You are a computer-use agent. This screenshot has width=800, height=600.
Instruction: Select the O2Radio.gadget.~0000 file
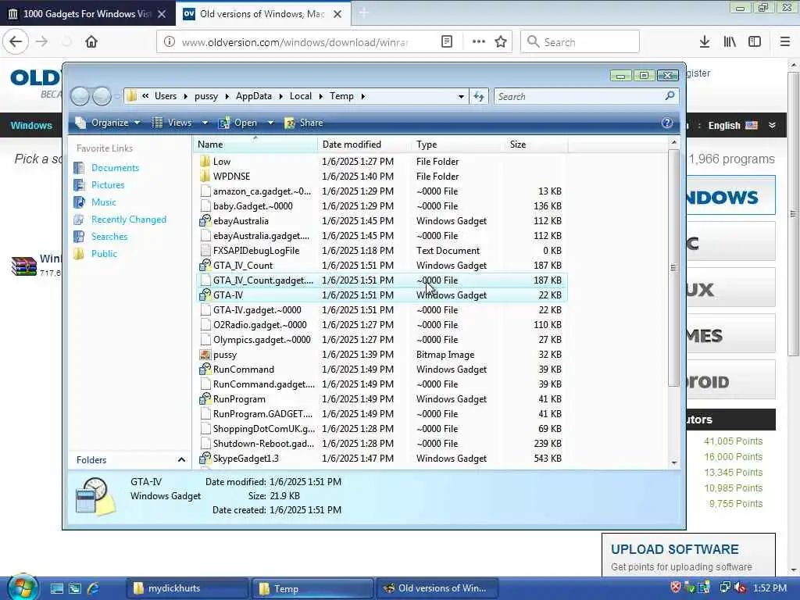coord(380,324)
